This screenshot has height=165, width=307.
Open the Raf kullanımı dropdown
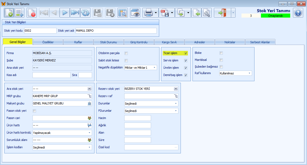249,73
